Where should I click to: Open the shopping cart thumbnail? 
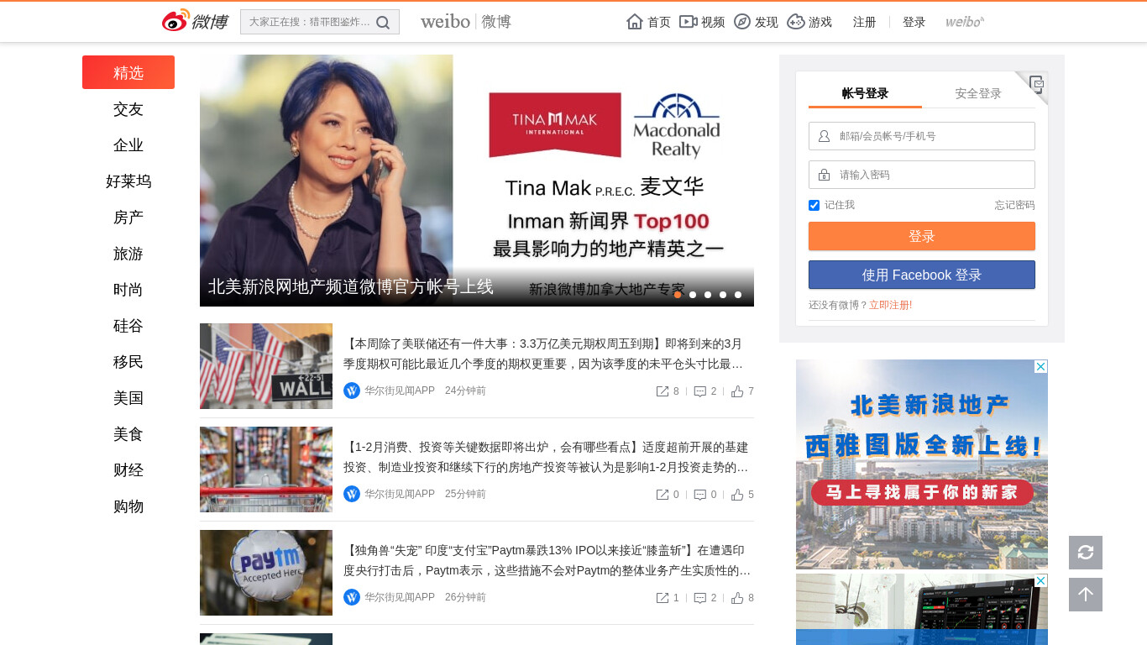click(266, 469)
